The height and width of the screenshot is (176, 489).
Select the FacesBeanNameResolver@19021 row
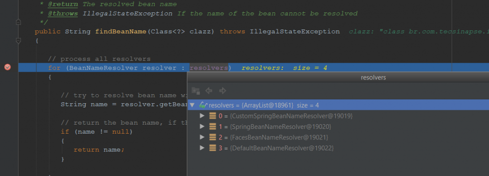click(339, 137)
